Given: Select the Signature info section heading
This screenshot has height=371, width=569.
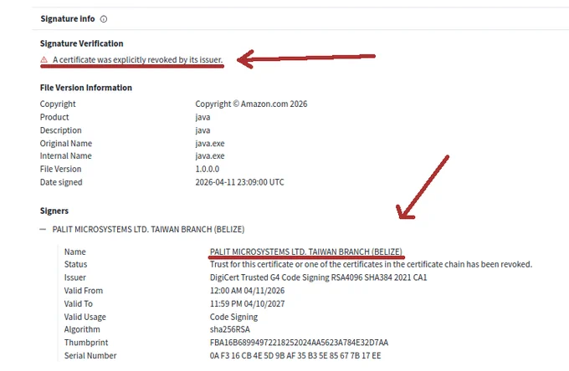Looking at the screenshot, I should click(68, 19).
